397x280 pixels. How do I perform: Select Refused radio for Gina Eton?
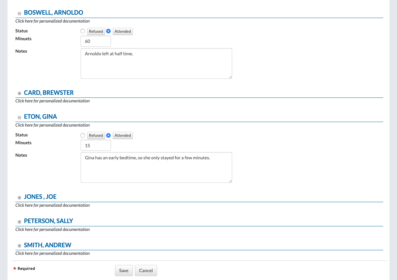(x=83, y=135)
